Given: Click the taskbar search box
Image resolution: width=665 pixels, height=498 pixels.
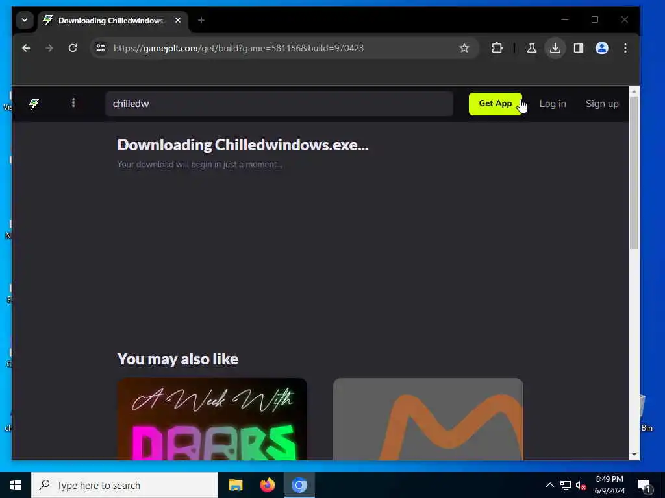Looking at the screenshot, I should pos(125,485).
